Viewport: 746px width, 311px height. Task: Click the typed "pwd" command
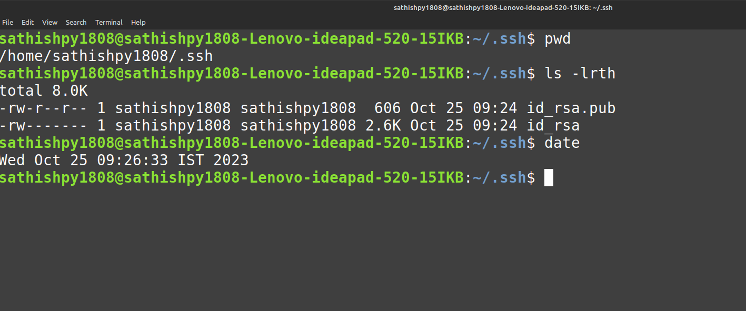(x=558, y=39)
